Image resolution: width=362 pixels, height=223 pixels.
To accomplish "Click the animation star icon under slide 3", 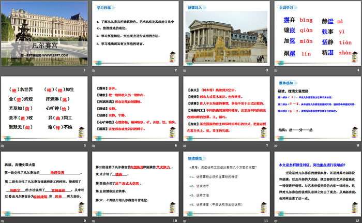I will pos(185,70).
